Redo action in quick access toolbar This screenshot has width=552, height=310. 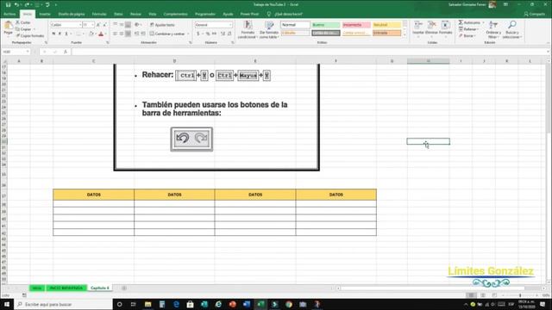27,4
